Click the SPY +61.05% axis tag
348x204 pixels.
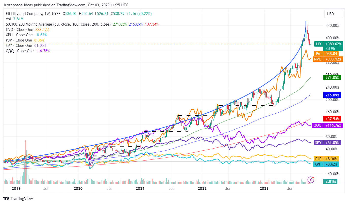tap(328, 142)
